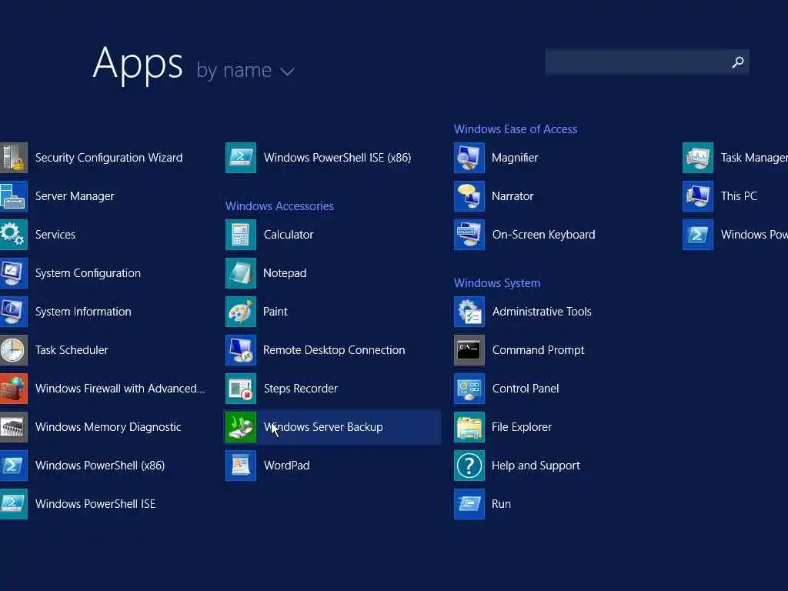Image resolution: width=788 pixels, height=591 pixels.
Task: Start Remote Desktop Connection icon
Action: [241, 350]
